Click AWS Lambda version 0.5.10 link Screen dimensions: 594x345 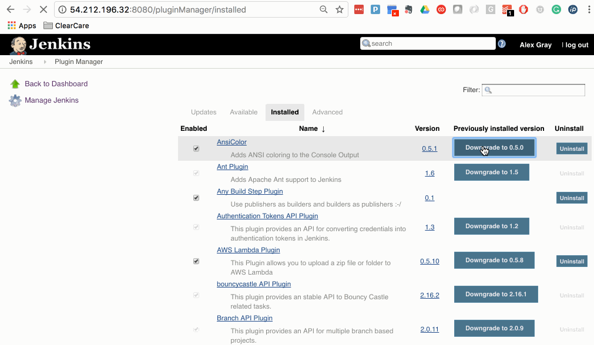(429, 262)
